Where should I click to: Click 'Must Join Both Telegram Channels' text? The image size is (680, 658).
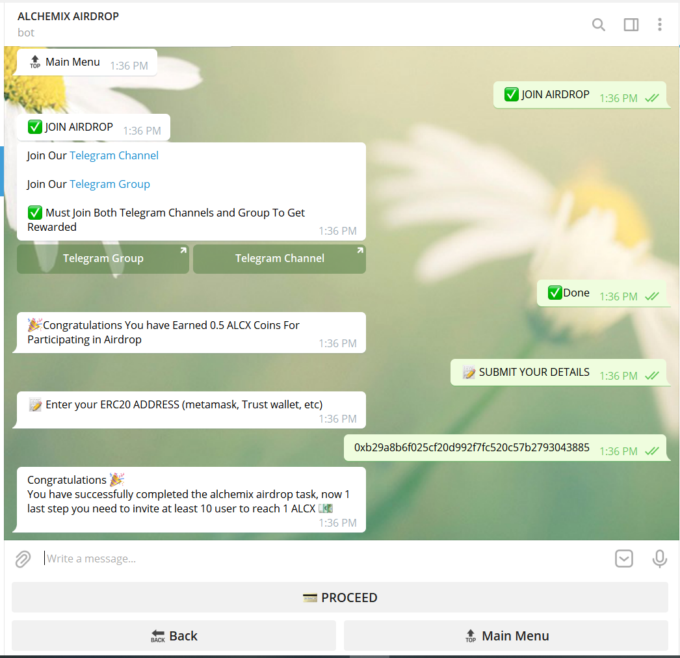pyautogui.click(x=166, y=220)
